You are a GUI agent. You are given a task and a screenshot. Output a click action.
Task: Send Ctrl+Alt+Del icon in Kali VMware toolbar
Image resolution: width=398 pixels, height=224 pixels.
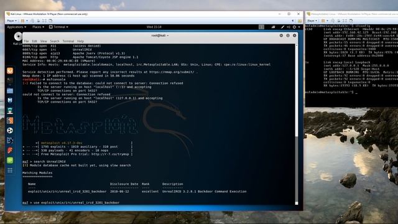click(x=32, y=21)
